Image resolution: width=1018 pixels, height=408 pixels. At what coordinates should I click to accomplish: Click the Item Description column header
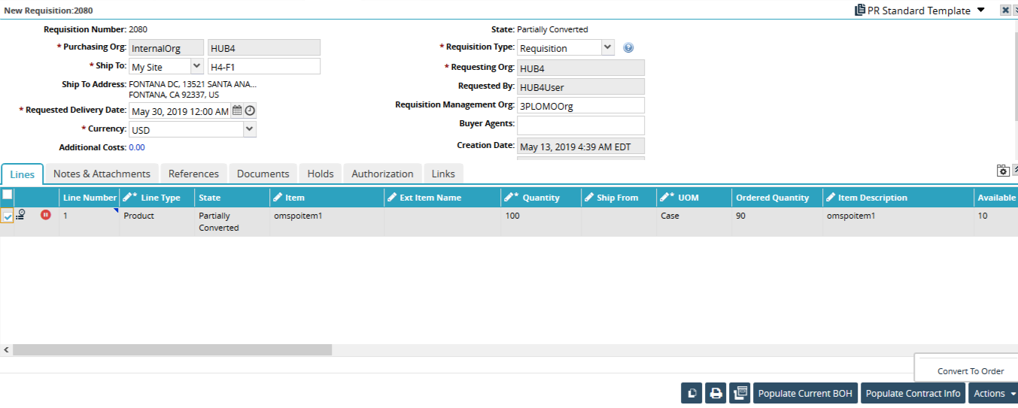(x=898, y=198)
